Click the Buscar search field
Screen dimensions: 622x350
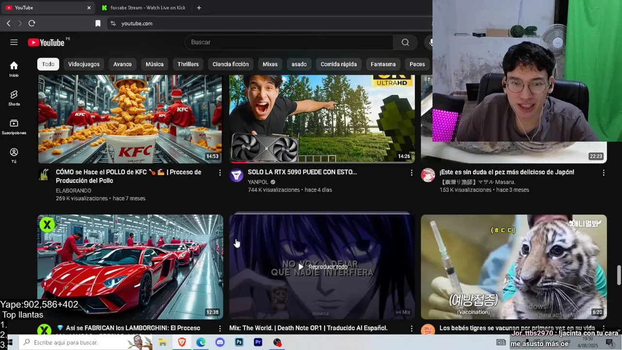pyautogui.click(x=289, y=42)
